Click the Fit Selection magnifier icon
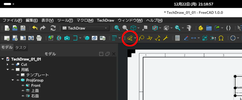 tap(125, 28)
